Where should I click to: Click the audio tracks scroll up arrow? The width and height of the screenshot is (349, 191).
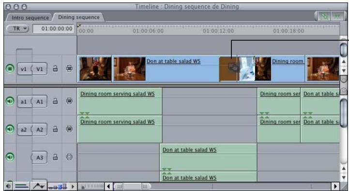[344, 168]
